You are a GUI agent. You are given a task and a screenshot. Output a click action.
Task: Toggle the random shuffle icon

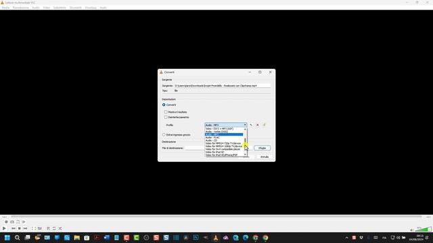click(60, 228)
